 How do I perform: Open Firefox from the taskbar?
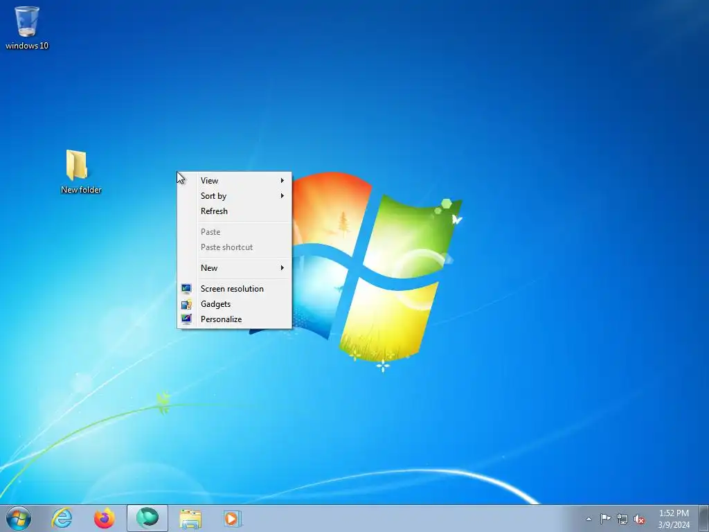[105, 518]
